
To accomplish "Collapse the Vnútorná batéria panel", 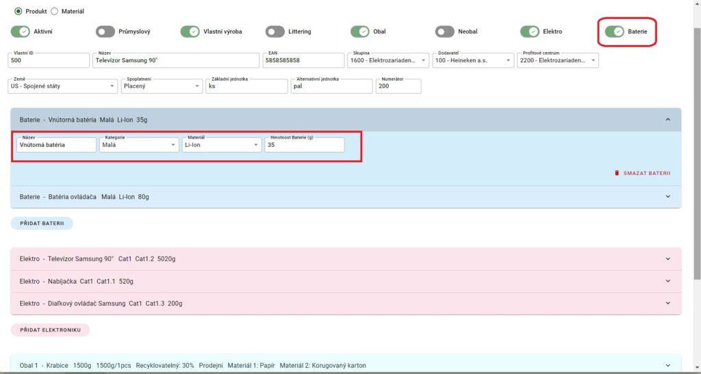I will [x=667, y=120].
